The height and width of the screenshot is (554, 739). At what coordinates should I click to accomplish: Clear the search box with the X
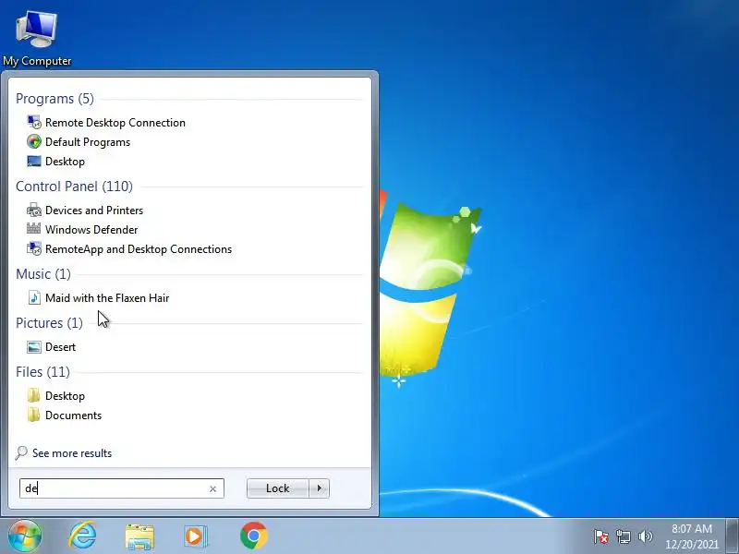pyautogui.click(x=212, y=489)
